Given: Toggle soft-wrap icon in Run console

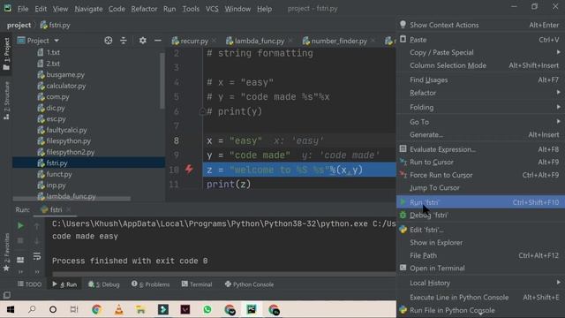Looking at the screenshot, I should 37,256.
